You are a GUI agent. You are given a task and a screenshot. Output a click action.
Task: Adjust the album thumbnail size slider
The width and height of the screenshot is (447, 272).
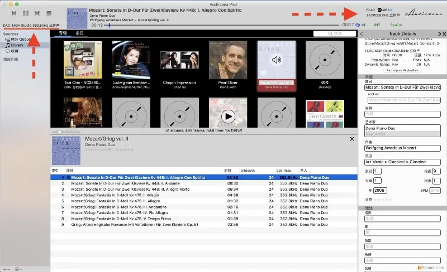(x=66, y=132)
